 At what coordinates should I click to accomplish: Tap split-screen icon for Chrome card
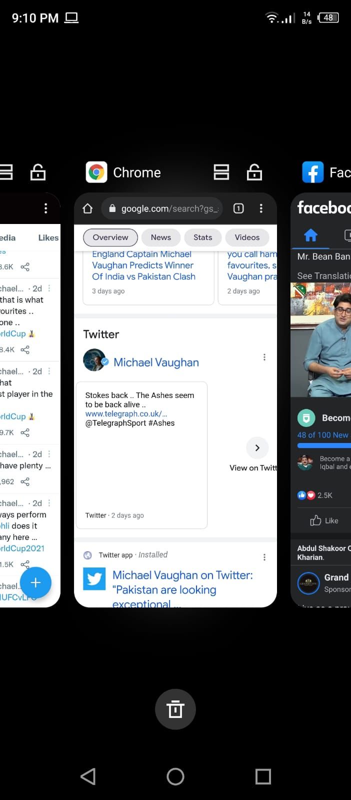pyautogui.click(x=221, y=172)
